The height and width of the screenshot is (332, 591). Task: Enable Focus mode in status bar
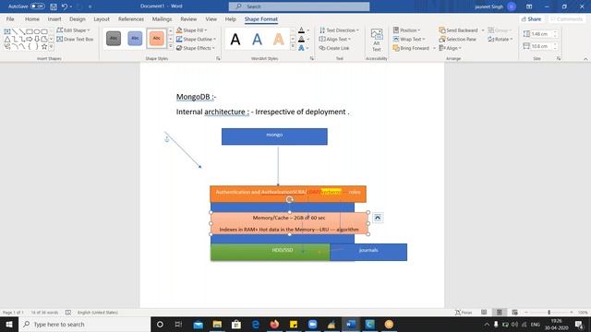coord(464,313)
